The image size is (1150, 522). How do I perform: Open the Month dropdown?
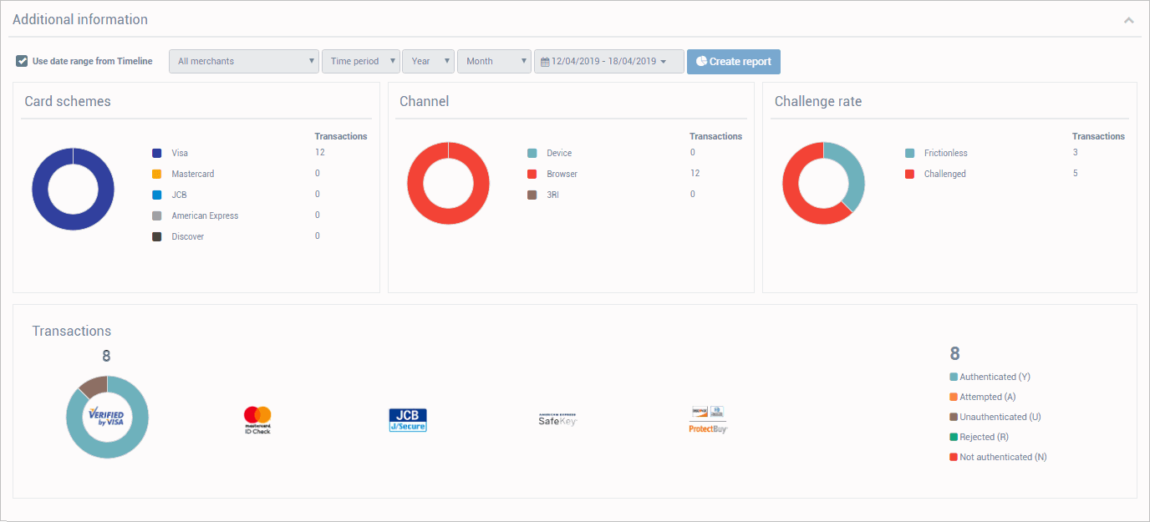click(x=494, y=61)
